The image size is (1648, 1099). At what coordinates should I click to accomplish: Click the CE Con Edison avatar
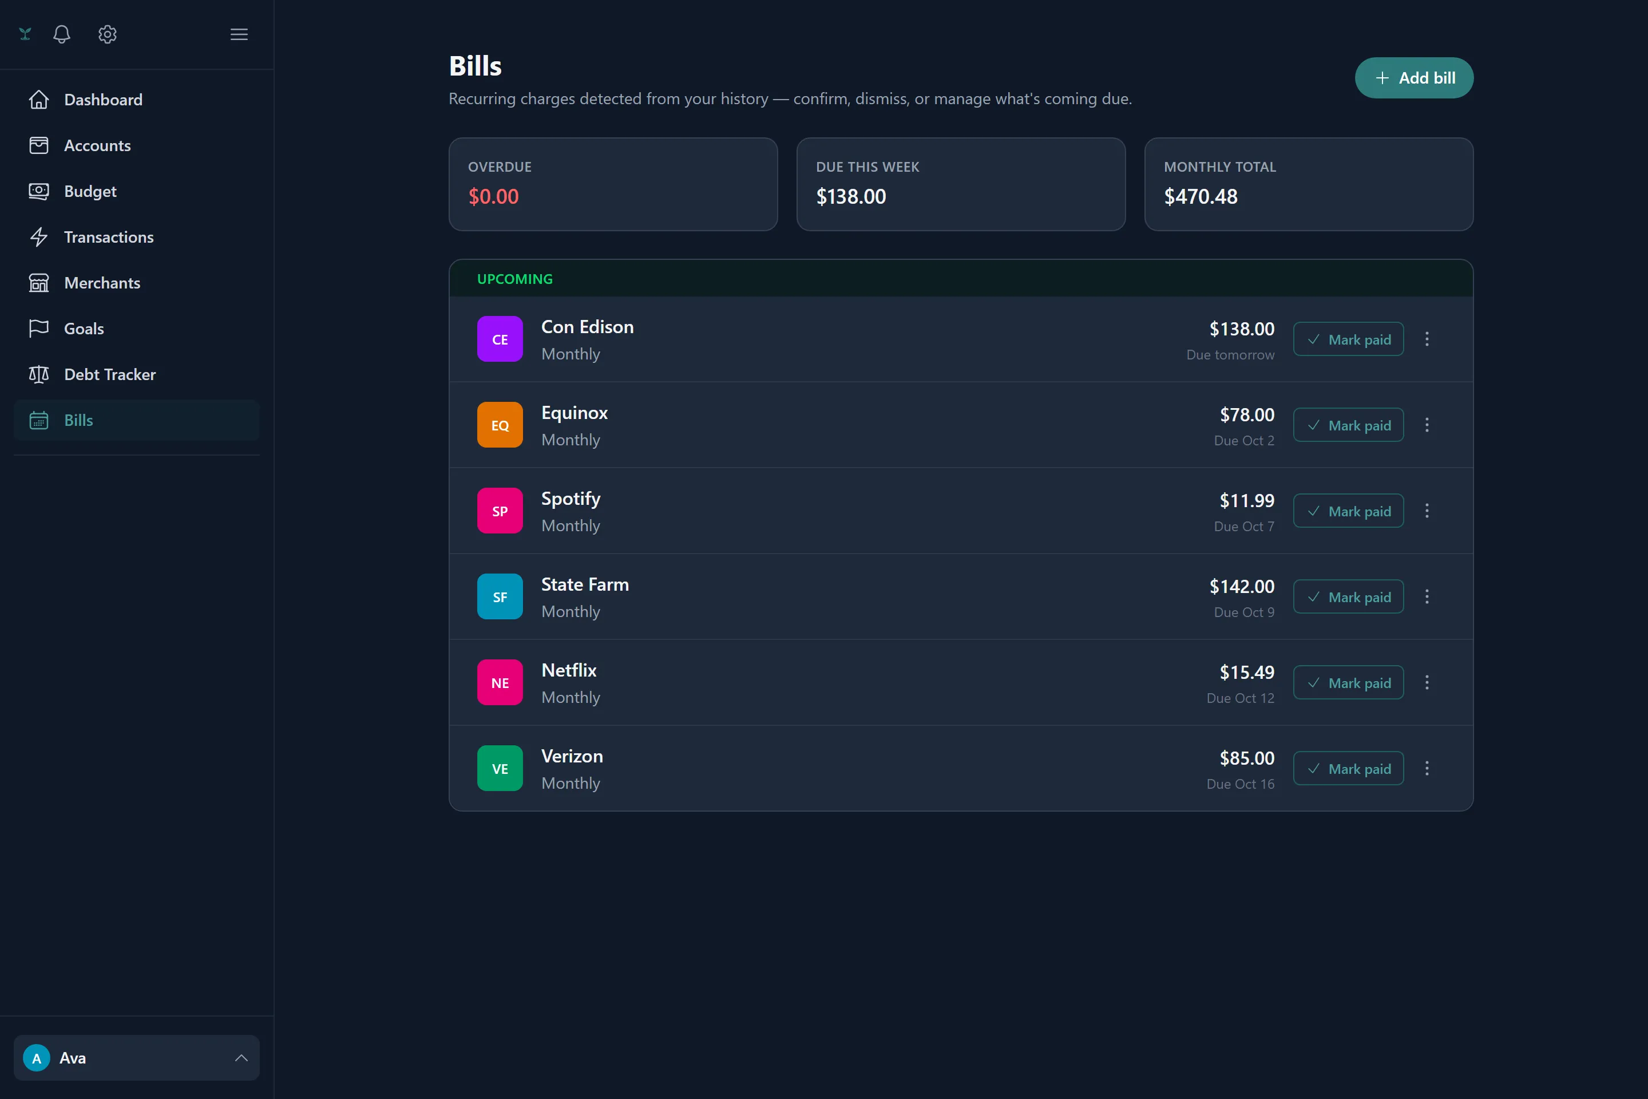(x=500, y=339)
